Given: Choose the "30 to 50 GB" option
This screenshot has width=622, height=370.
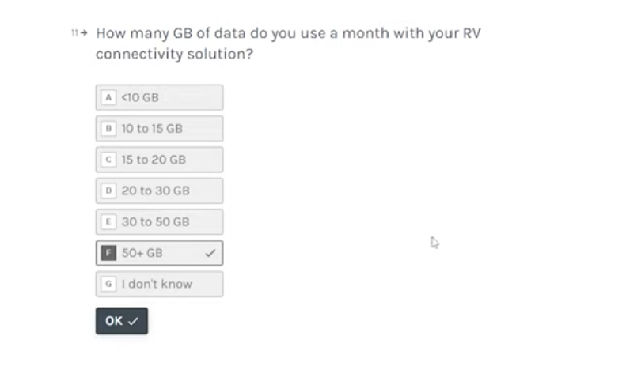Looking at the screenshot, I should tap(159, 222).
